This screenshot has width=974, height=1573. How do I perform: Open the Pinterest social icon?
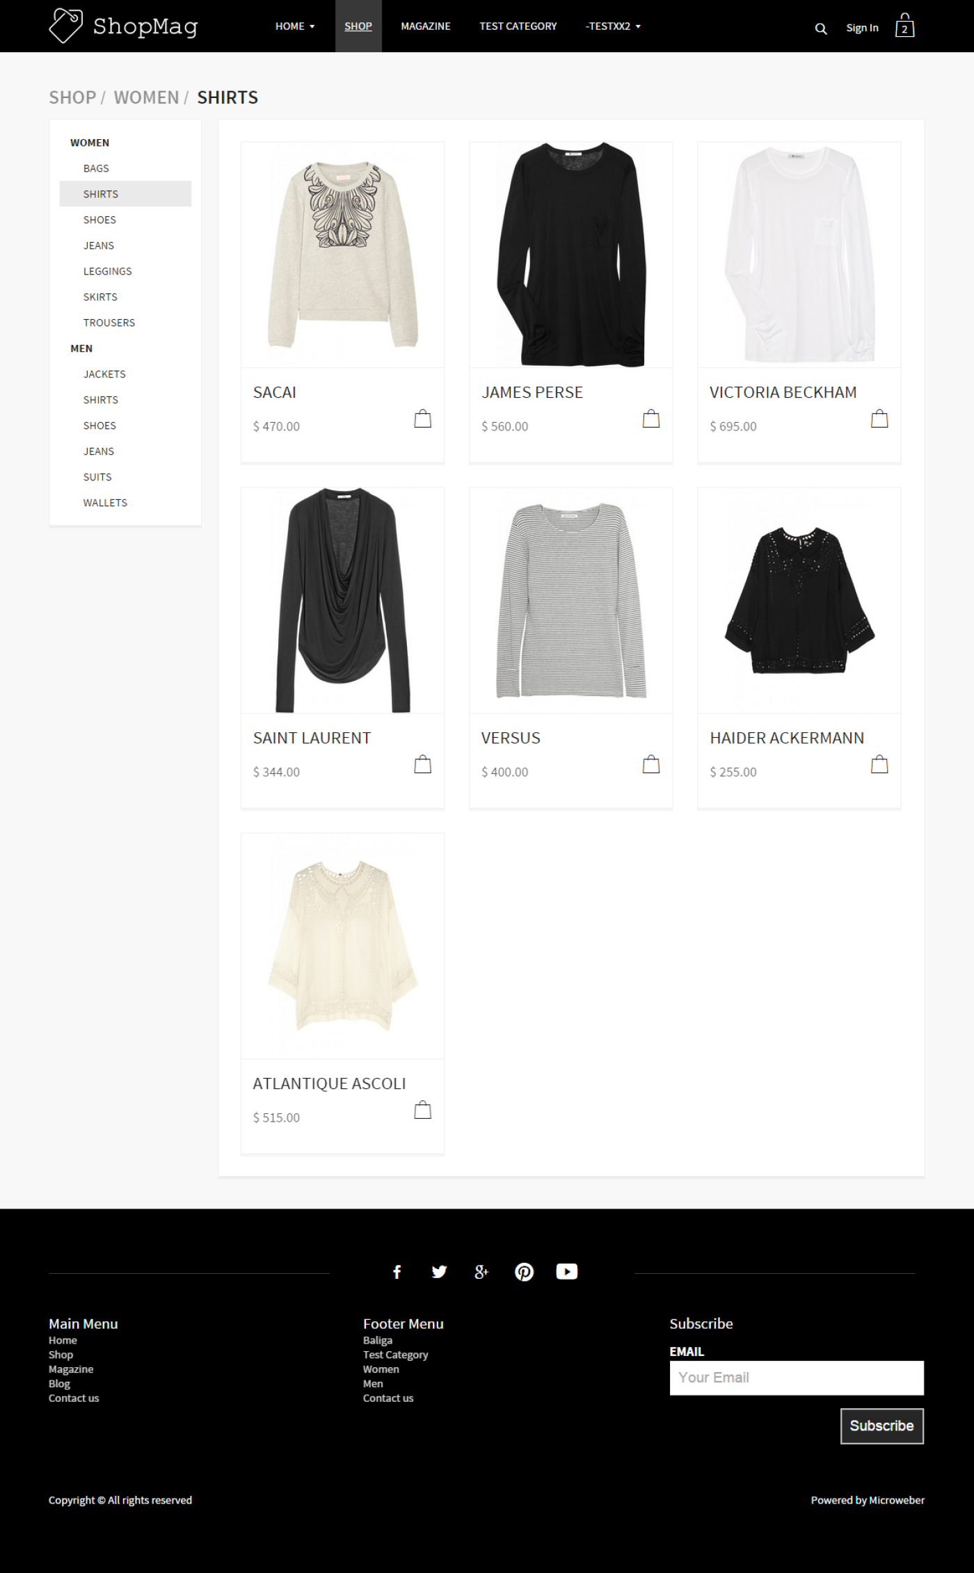click(x=524, y=1272)
